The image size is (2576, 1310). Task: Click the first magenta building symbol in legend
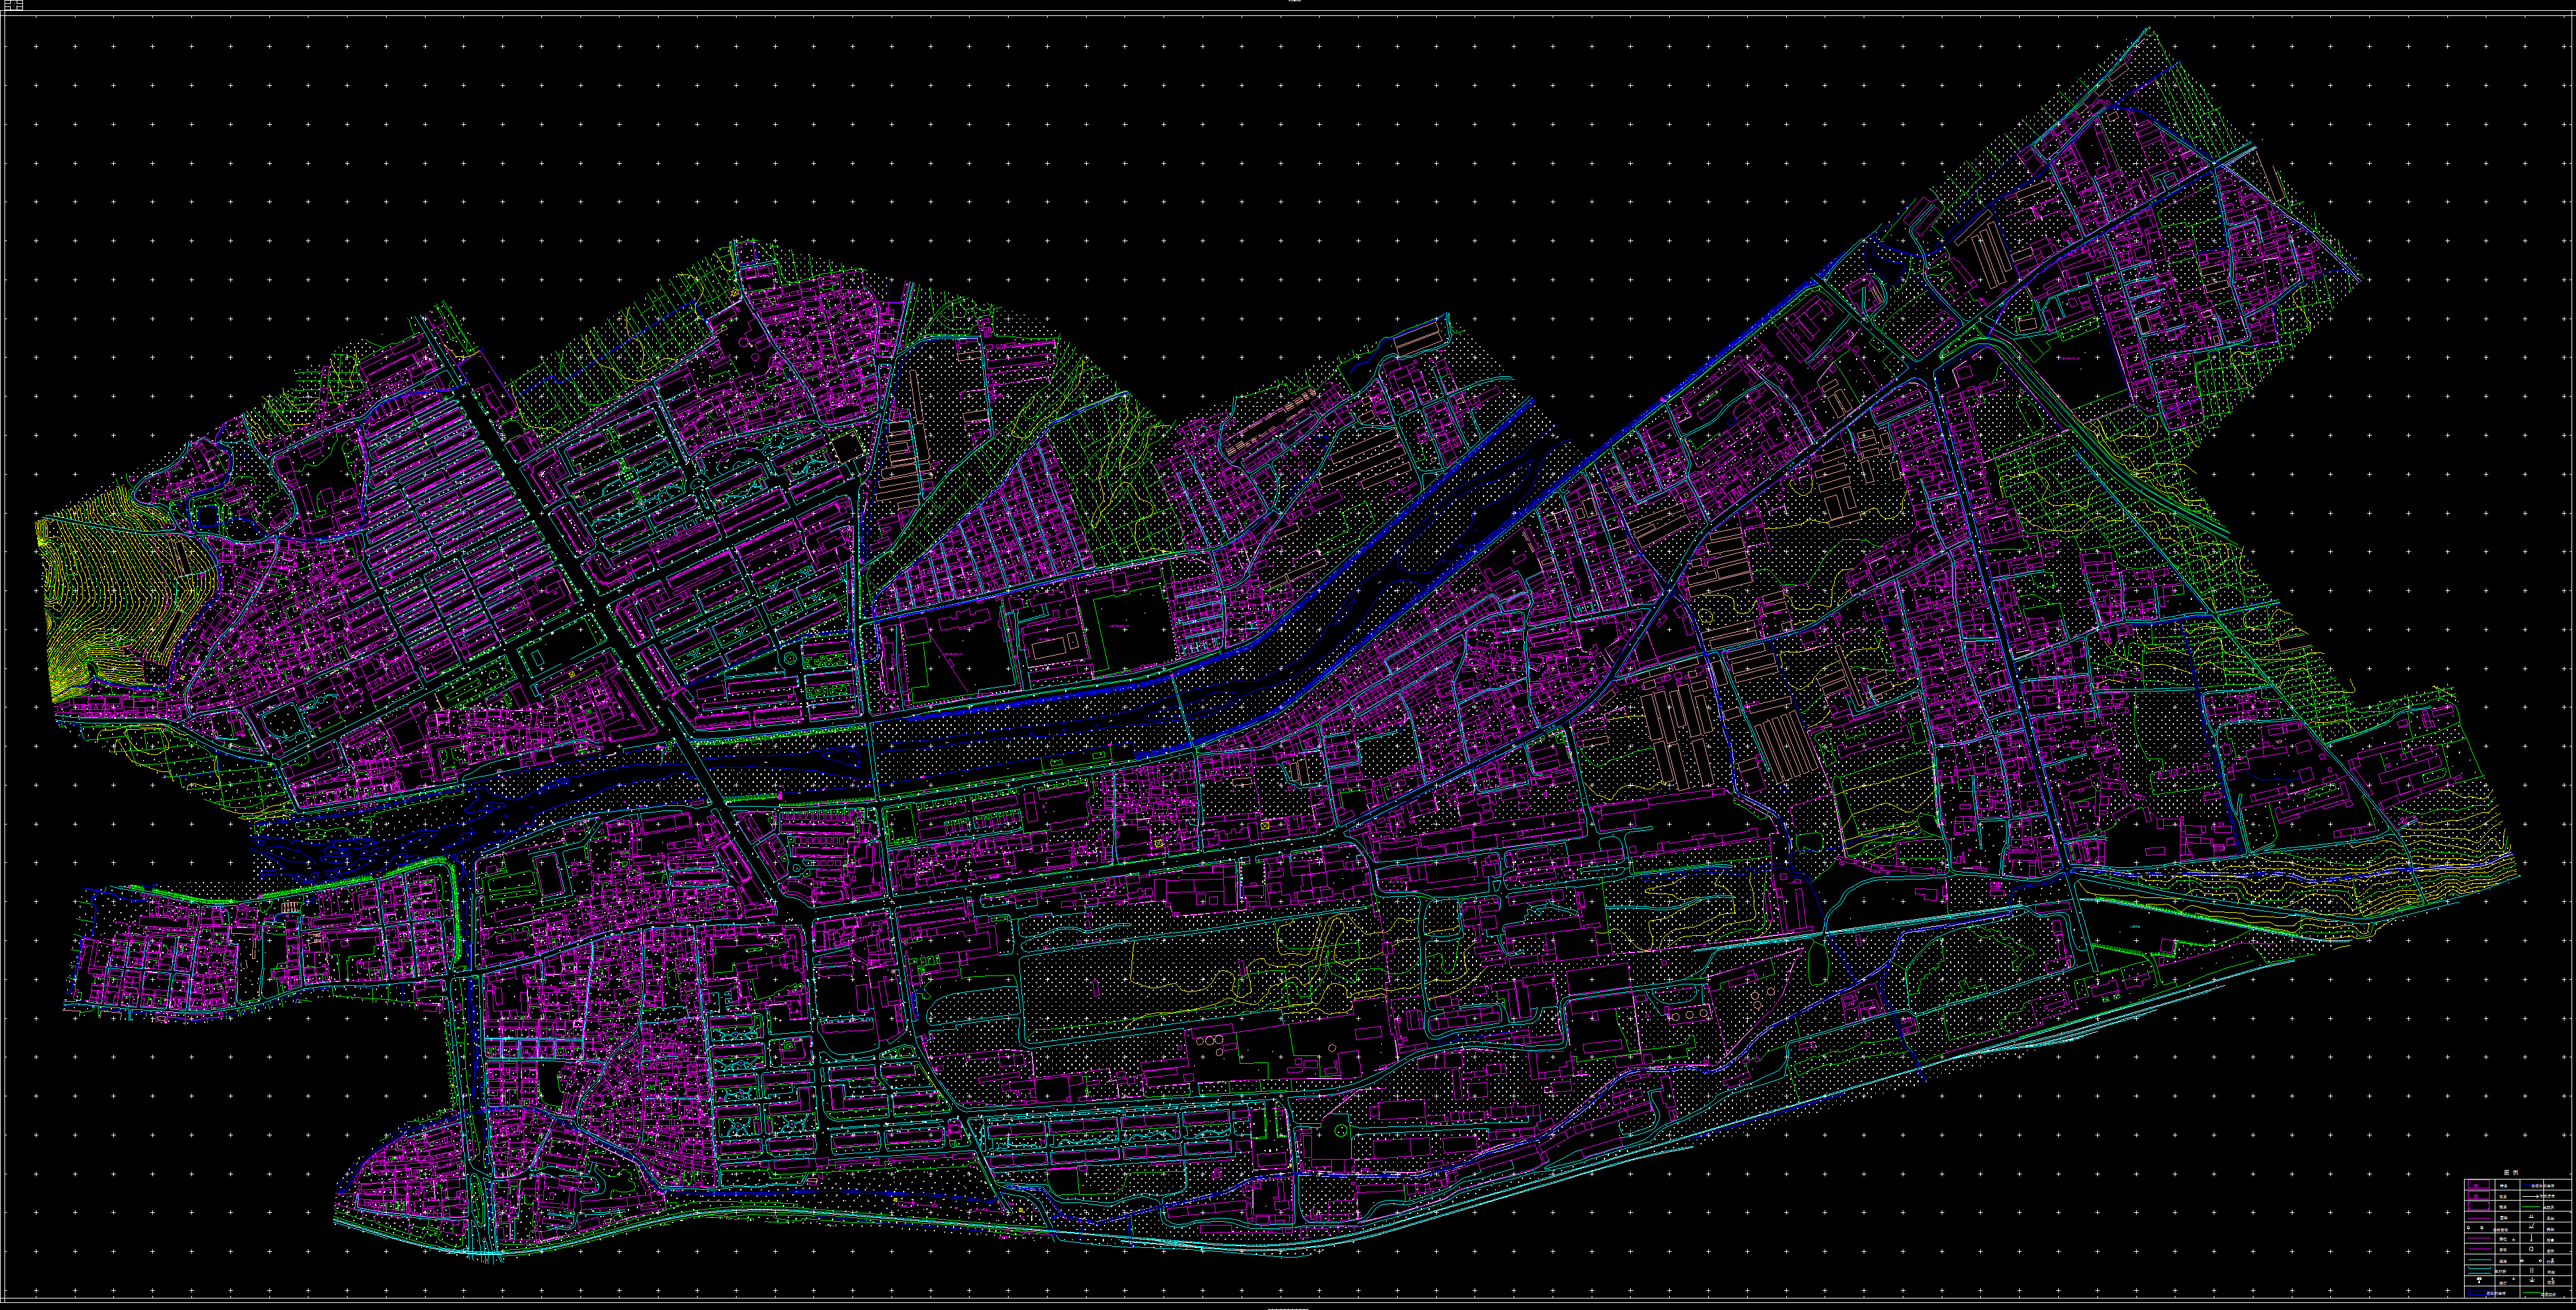(x=2479, y=1184)
